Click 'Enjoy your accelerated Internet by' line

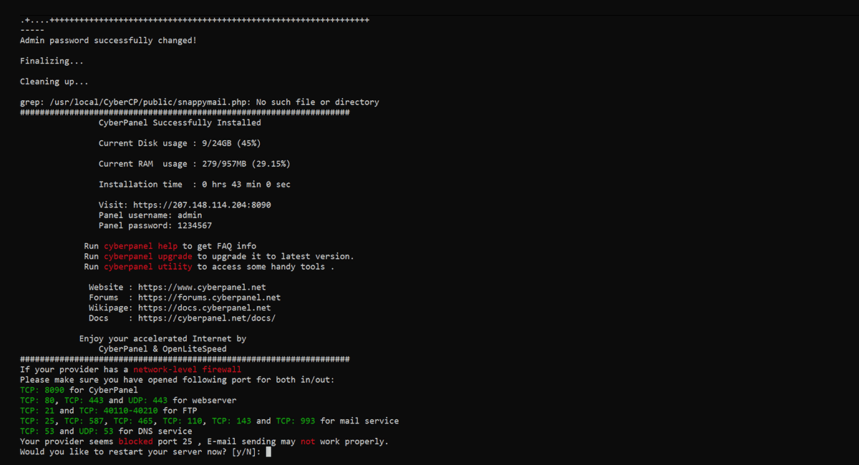[162, 339]
